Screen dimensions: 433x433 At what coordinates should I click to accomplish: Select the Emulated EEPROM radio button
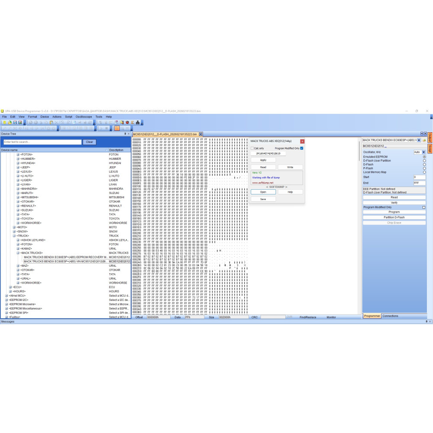[x=424, y=157]
